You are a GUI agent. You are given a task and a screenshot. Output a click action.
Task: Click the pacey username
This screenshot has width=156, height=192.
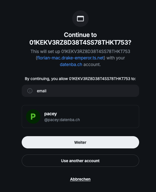[50, 114]
